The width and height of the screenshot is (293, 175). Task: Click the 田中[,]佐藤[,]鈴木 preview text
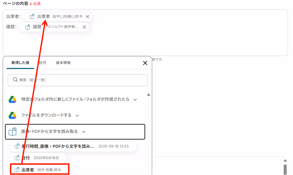click(x=67, y=17)
